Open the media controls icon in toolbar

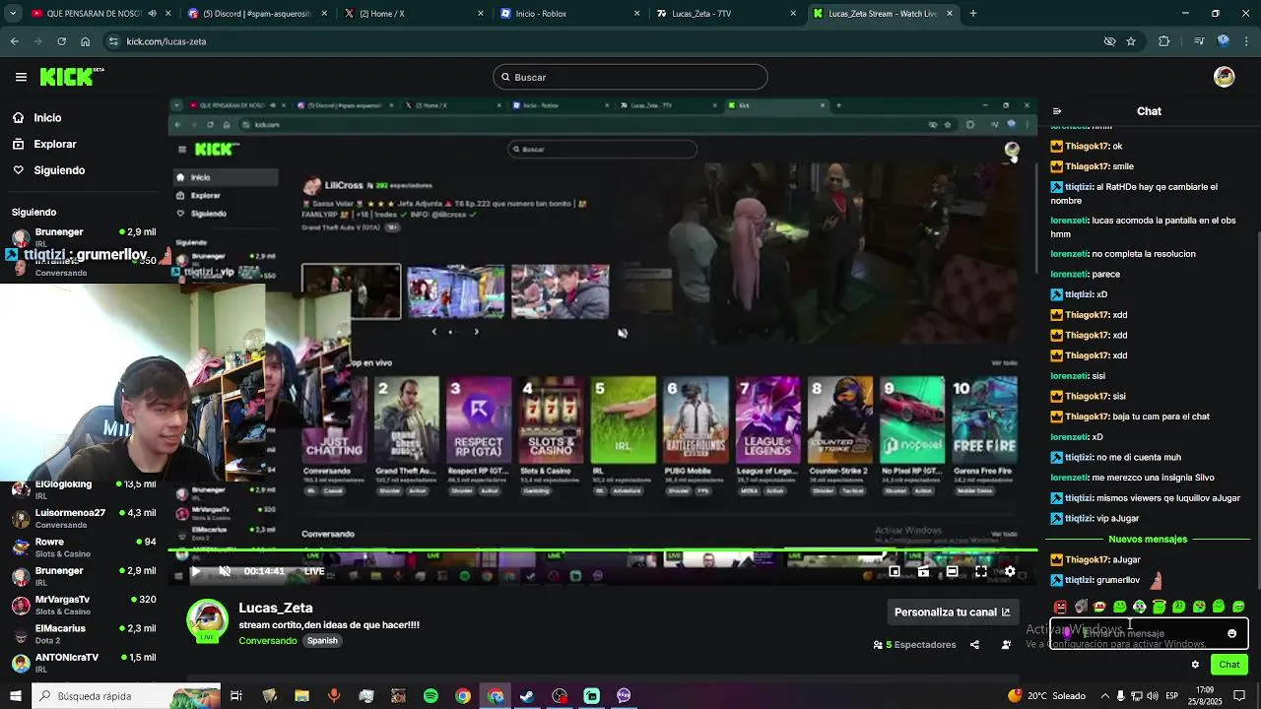(x=1199, y=41)
